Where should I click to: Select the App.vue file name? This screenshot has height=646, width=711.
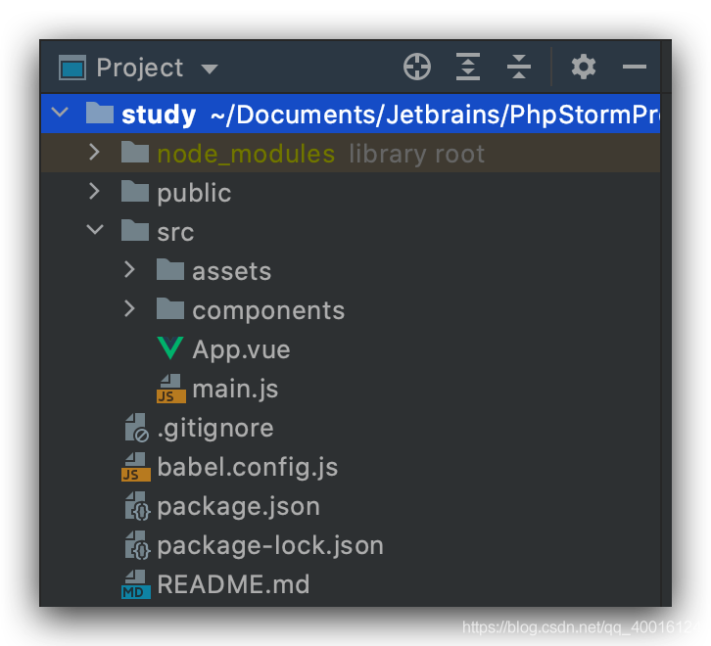coord(241,350)
